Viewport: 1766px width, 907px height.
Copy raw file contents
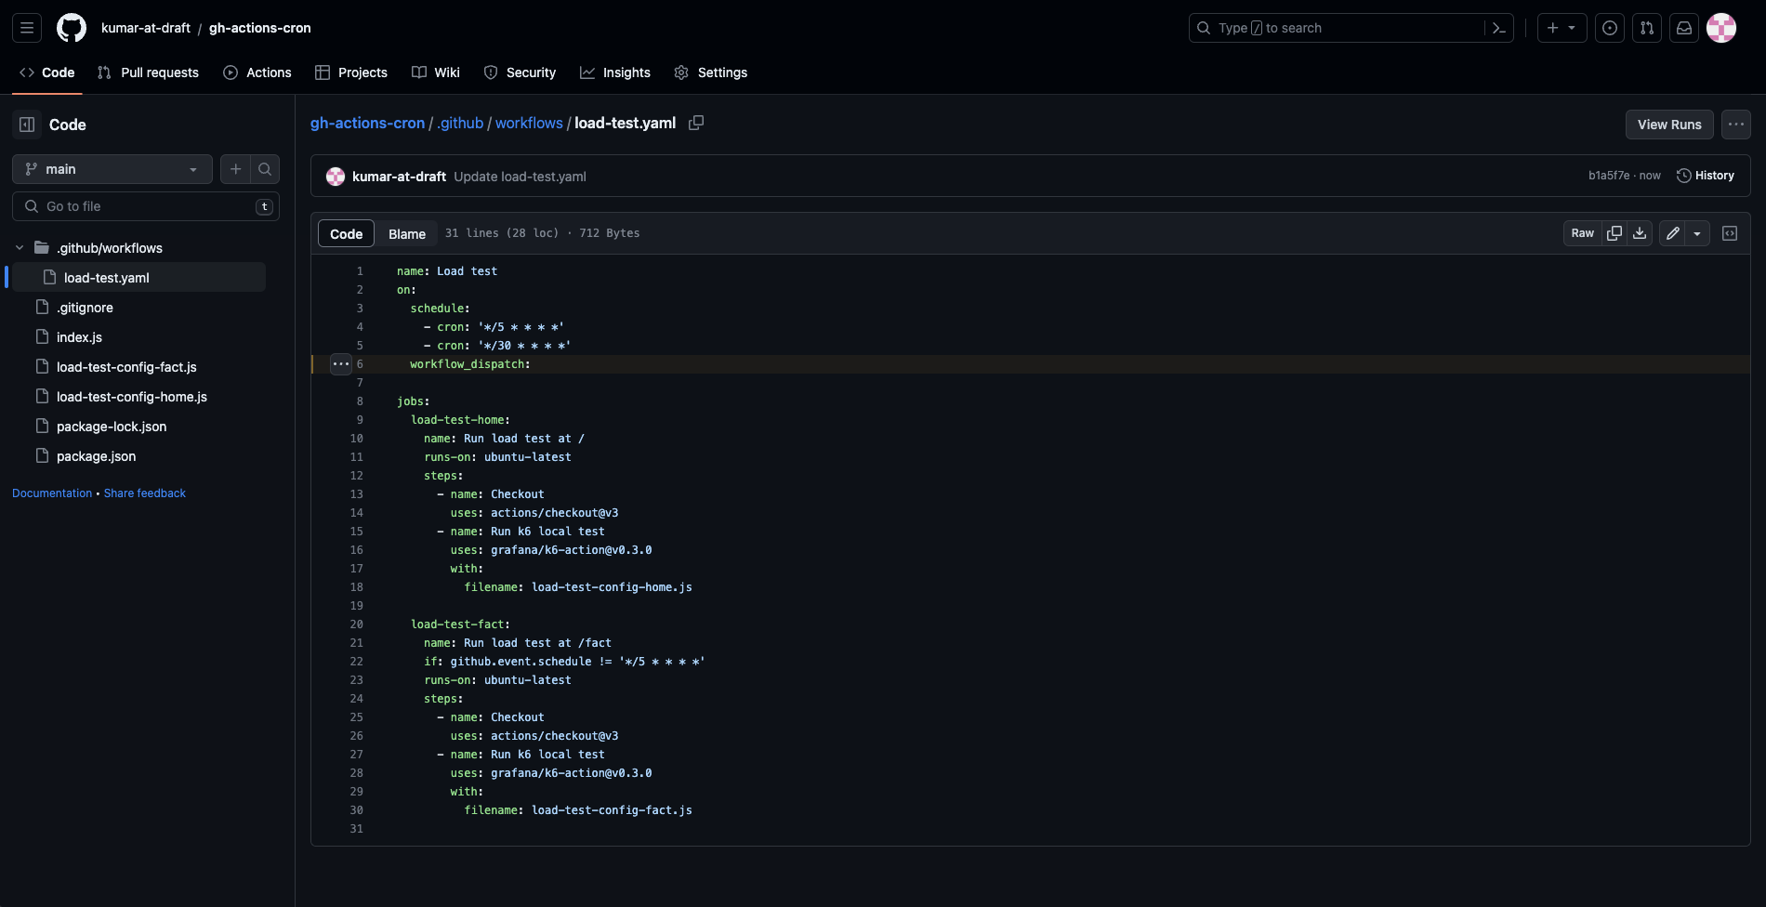(x=1614, y=233)
